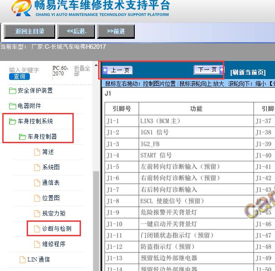Select cell 门闭锁状态指示灯（预留）

click(x=196, y=235)
